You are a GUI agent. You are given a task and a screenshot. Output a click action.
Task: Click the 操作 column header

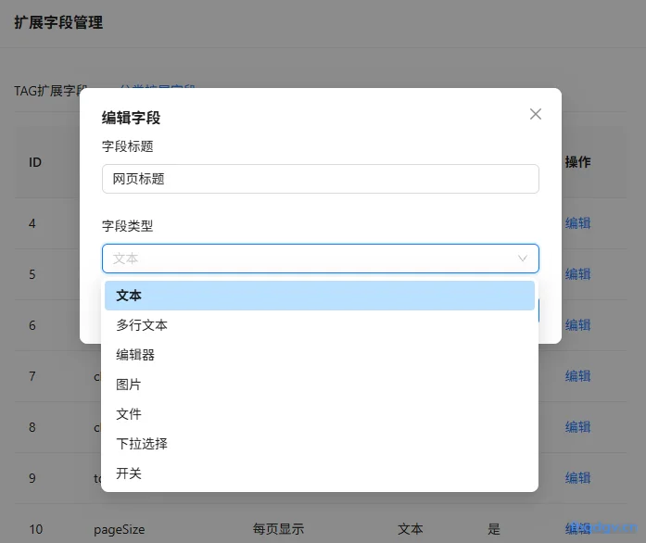tap(577, 162)
